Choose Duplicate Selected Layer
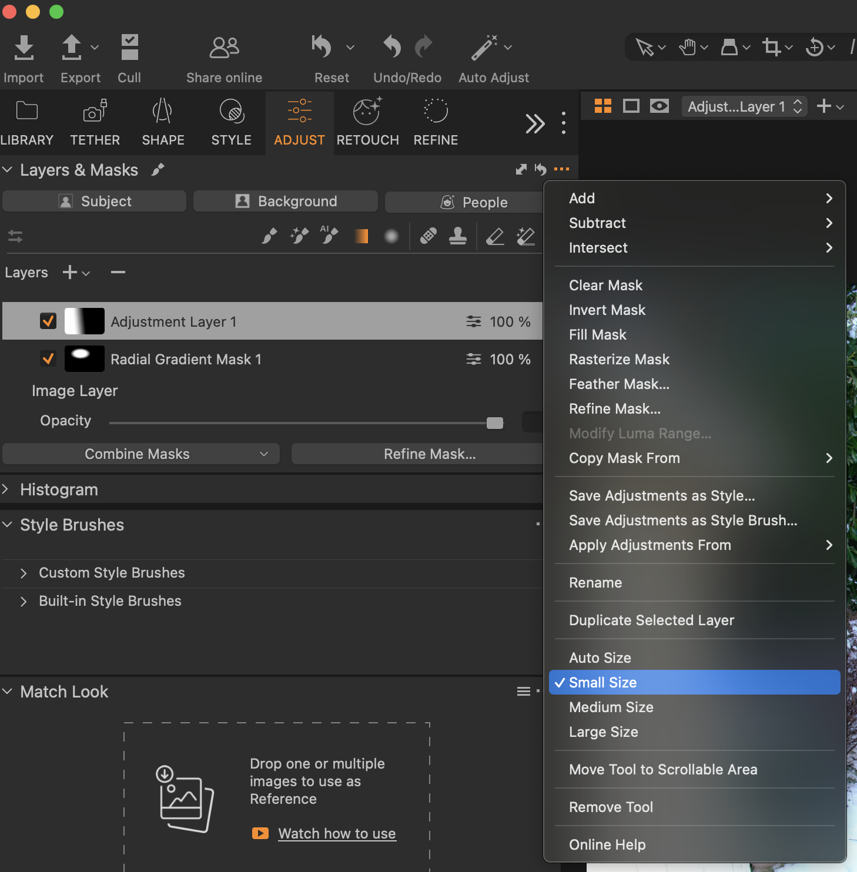The width and height of the screenshot is (857, 872). pyautogui.click(x=694, y=620)
